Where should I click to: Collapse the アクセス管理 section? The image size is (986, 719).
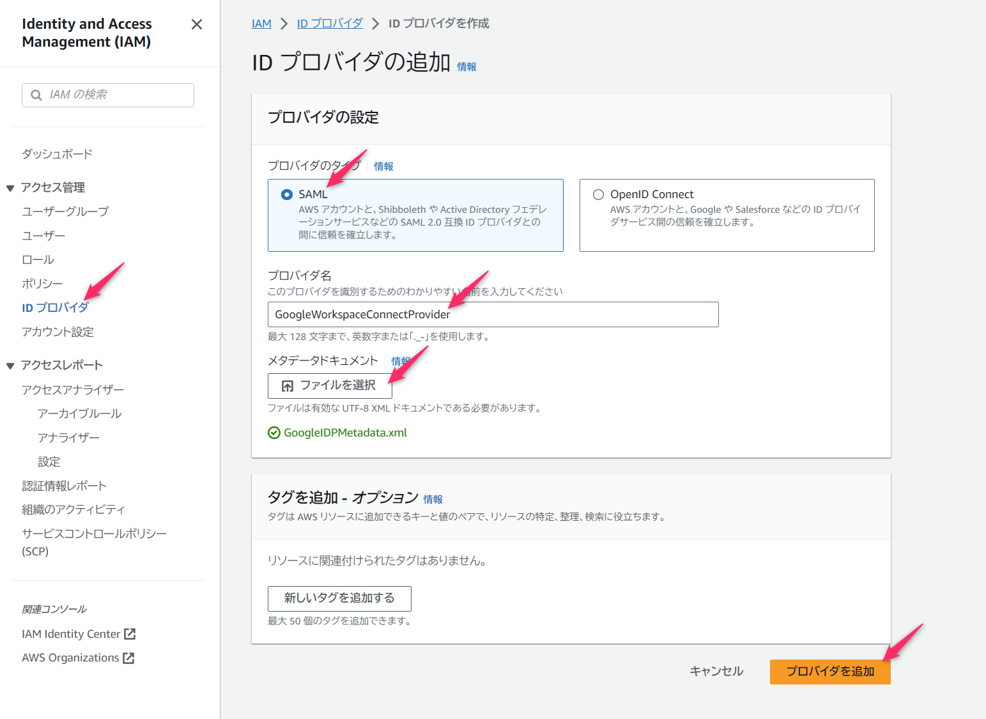pyautogui.click(x=10, y=188)
